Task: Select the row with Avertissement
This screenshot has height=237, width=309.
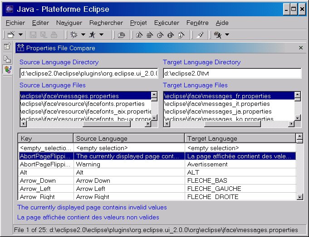Action: click(157, 164)
